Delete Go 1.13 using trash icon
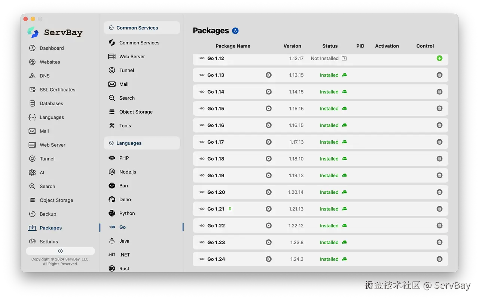Screen dimensions: 479x299 [439, 75]
